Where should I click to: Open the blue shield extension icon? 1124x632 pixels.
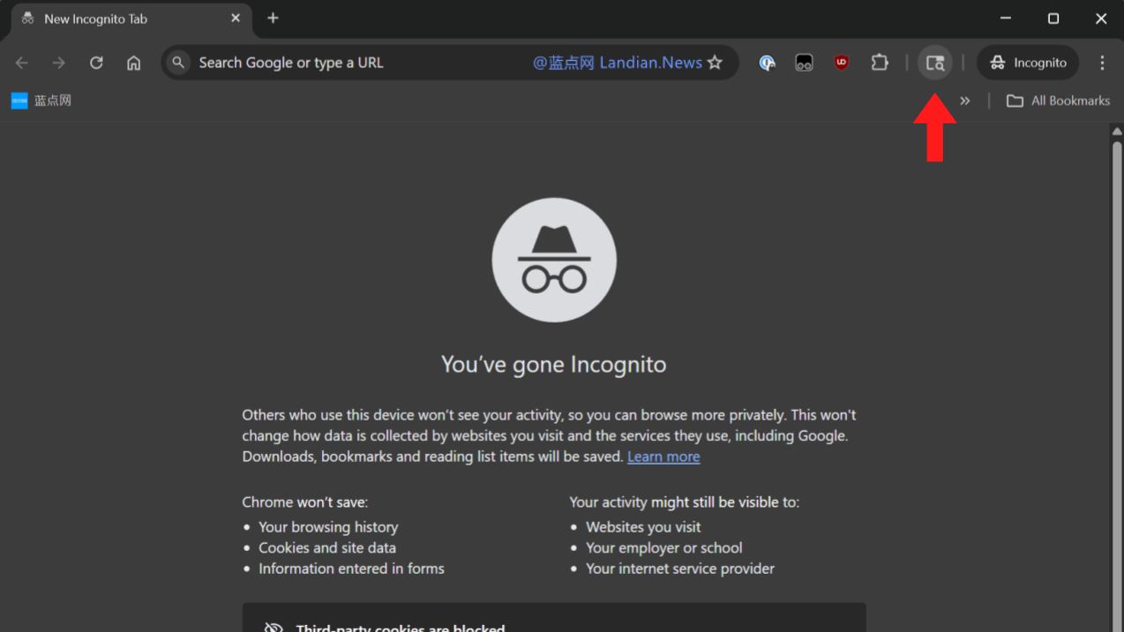(x=767, y=63)
